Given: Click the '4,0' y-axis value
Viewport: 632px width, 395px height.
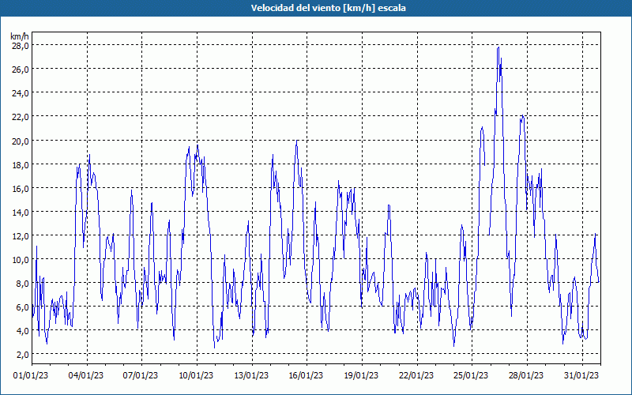Looking at the screenshot, I should 22,330.
